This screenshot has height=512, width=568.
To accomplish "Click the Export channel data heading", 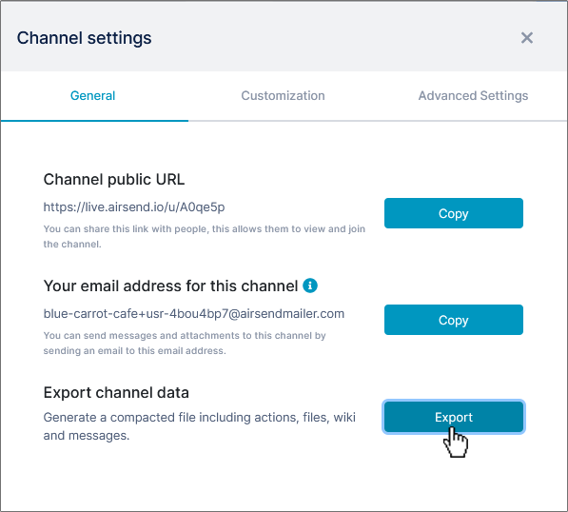I will (116, 392).
